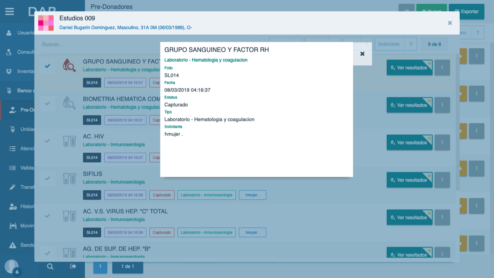This screenshot has height=278, width=494.
Task: Open the Atención menu item in sidebar
Action: tap(17, 149)
